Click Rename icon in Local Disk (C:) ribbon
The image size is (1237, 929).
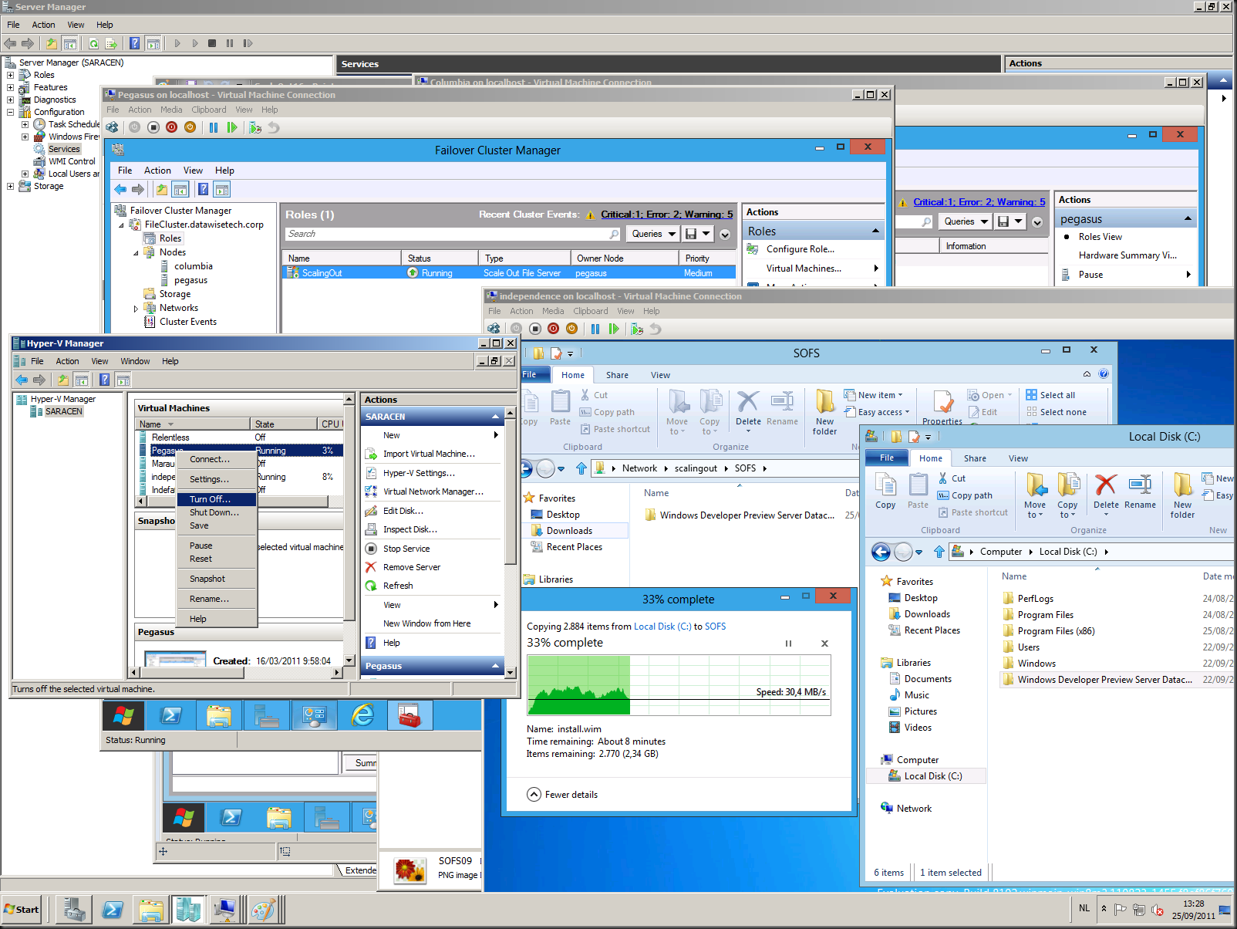(1140, 492)
